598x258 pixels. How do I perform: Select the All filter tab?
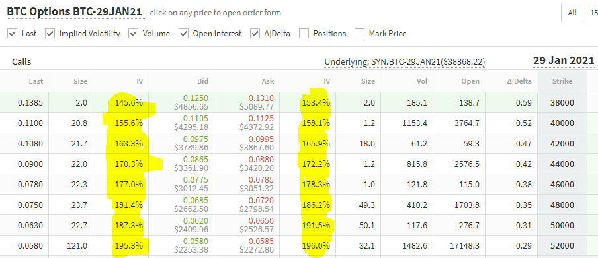572,13
